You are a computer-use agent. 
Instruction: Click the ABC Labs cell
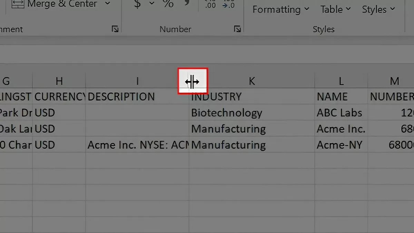339,113
